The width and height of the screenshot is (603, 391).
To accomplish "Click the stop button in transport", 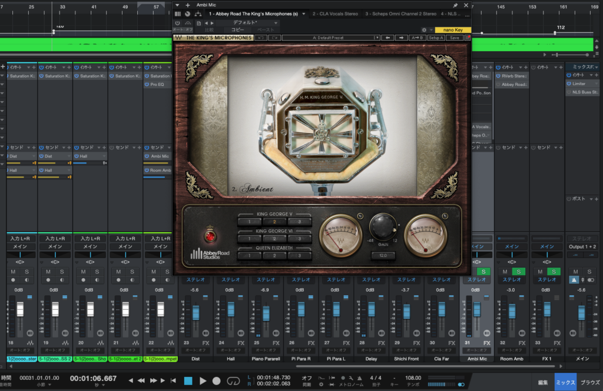I will (x=188, y=380).
